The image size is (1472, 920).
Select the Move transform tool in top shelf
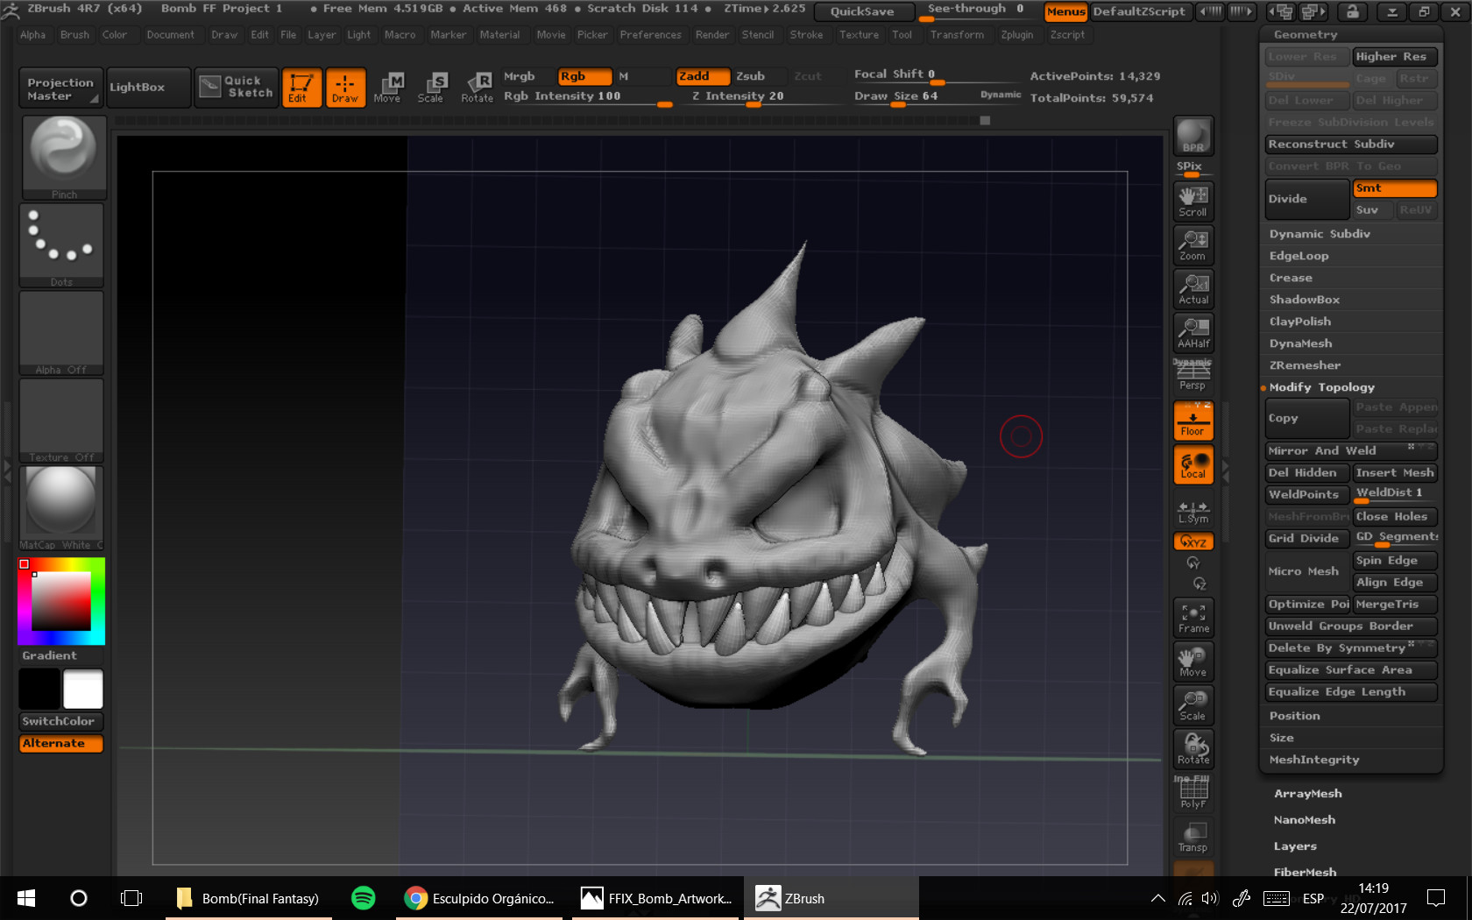click(x=387, y=88)
